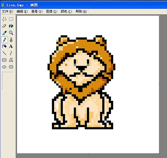Select the rectangular Select tool
167x158 pixels.
point(11,19)
